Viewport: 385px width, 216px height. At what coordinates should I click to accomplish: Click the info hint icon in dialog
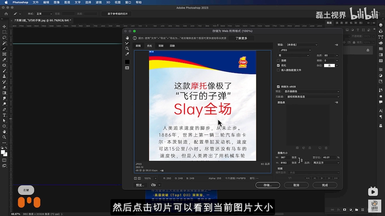point(135,38)
